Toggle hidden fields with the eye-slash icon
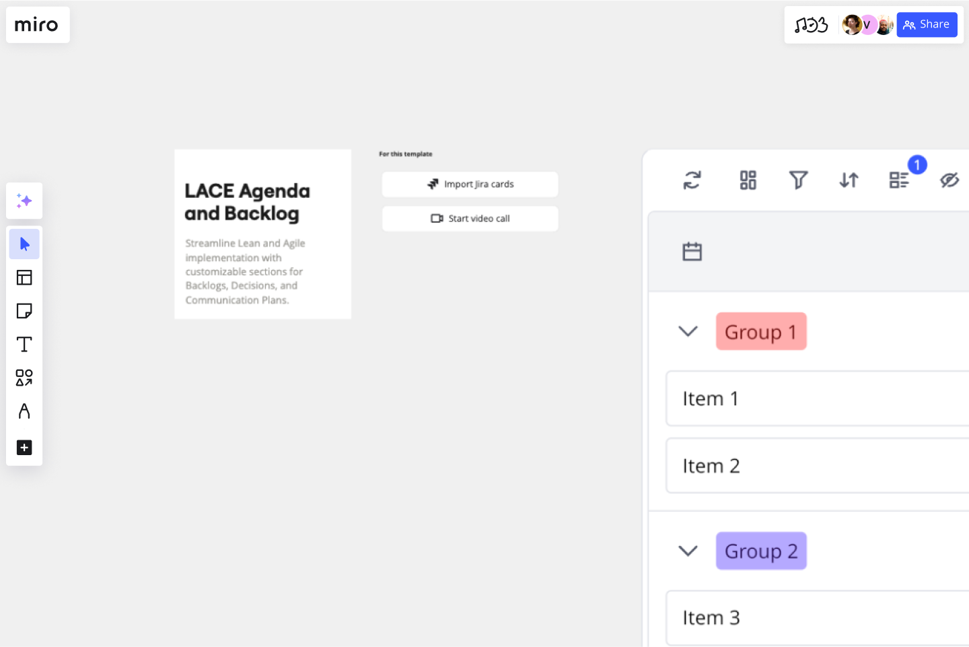The height and width of the screenshot is (647, 969). coord(950,180)
